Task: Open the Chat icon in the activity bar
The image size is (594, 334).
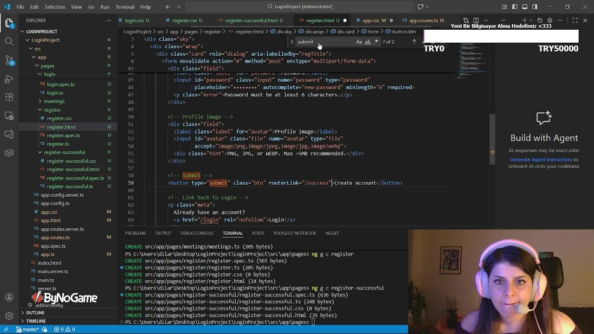Action: tap(9, 135)
